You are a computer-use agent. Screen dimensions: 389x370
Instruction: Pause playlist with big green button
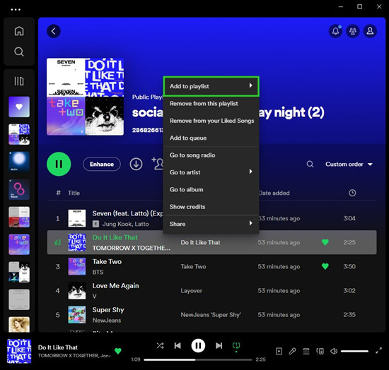[x=59, y=165]
